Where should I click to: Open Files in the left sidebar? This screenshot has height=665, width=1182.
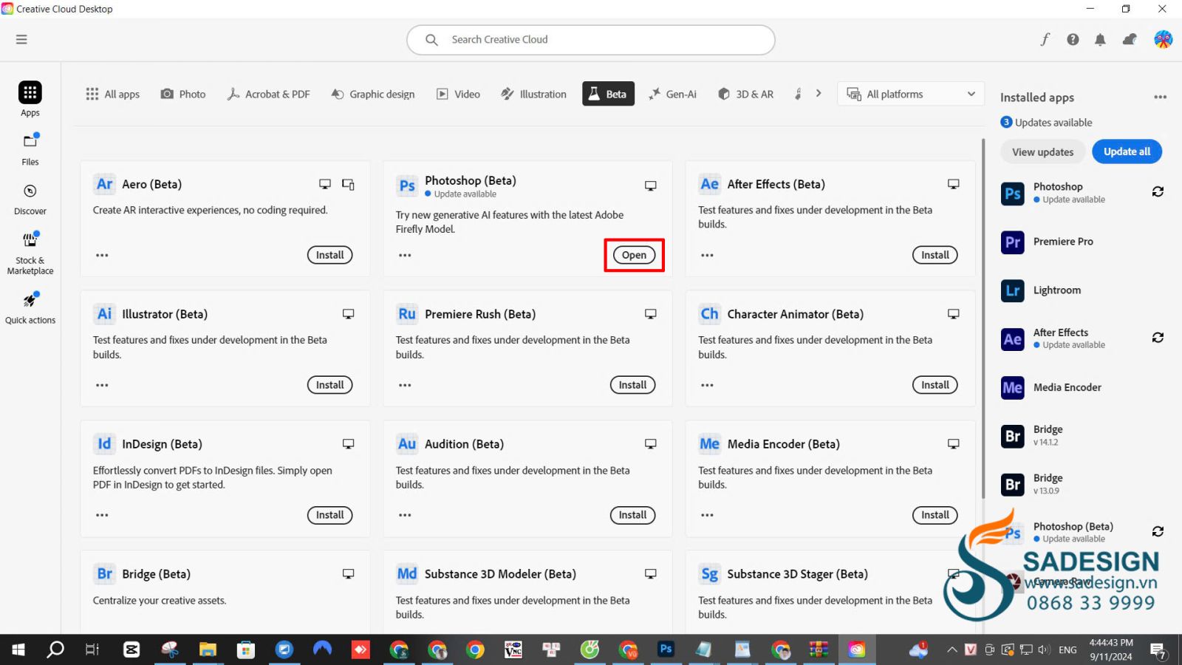pos(30,149)
